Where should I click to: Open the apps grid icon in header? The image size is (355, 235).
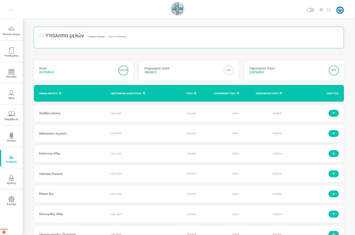321,10
